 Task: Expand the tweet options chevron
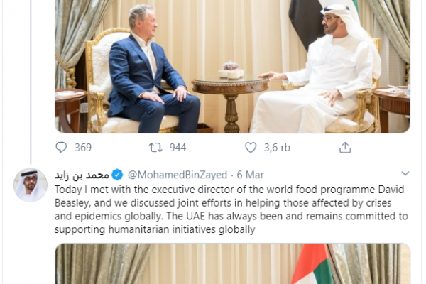(x=405, y=173)
